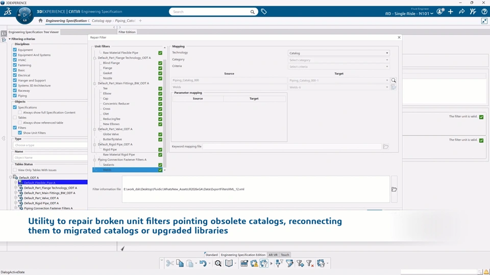Click the Cut scissors tool
This screenshot has width=490, height=275.
(x=169, y=263)
